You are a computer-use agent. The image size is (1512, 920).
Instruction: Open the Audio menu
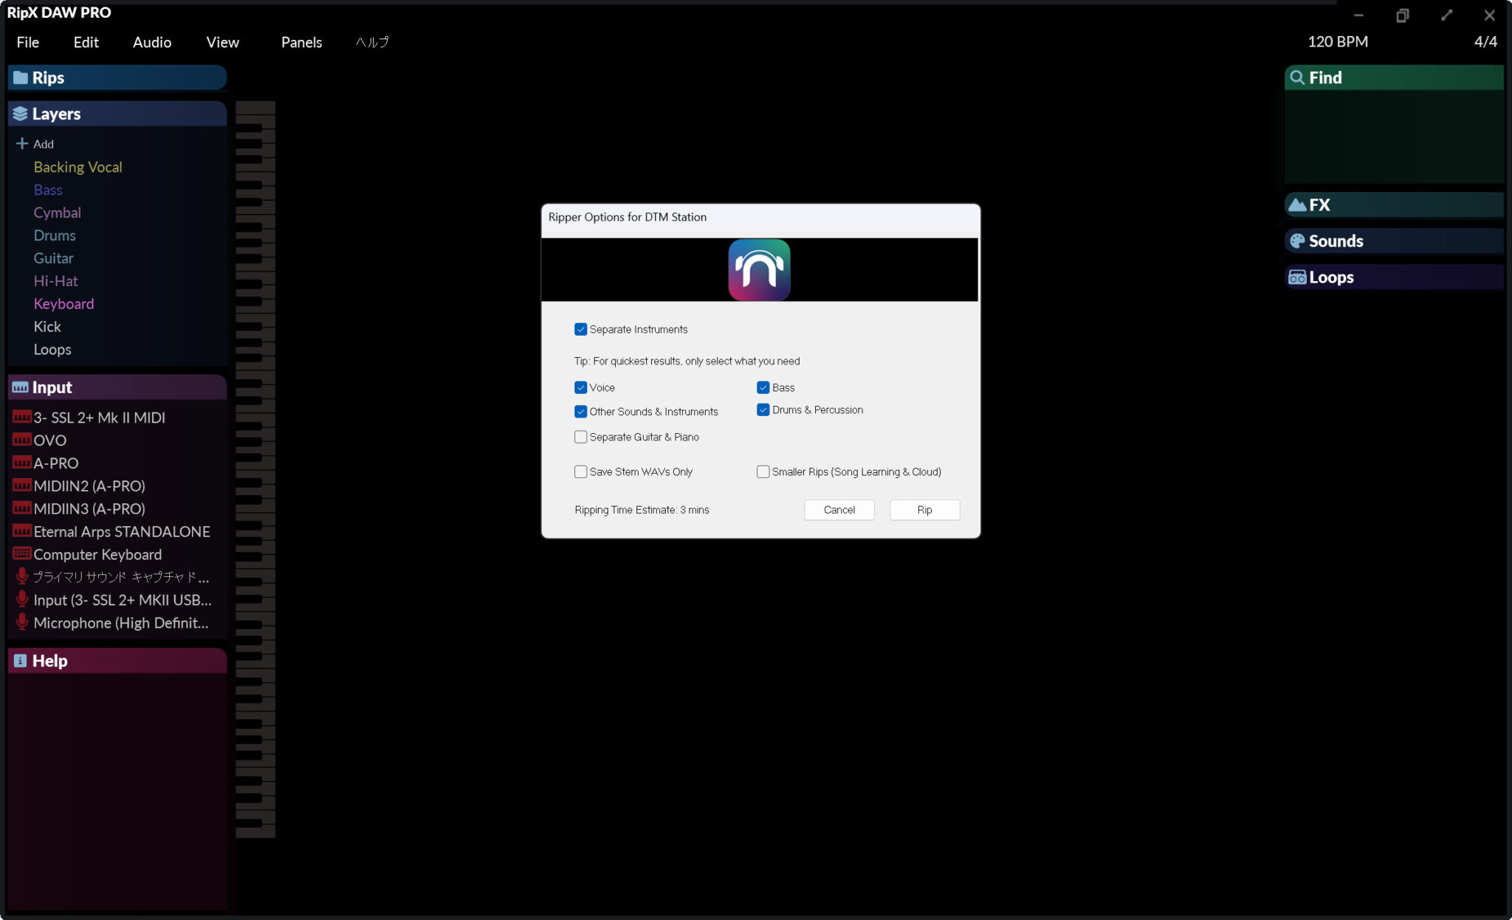pos(151,42)
